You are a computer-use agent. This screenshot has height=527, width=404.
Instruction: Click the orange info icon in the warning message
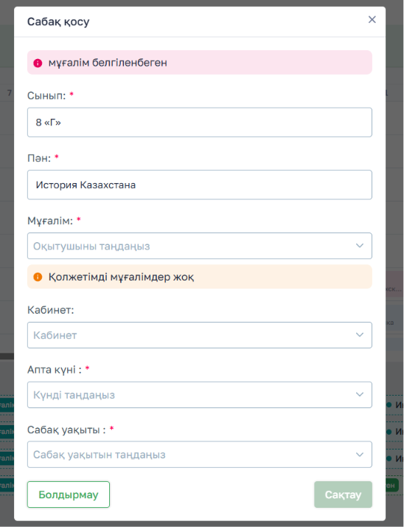coord(38,277)
